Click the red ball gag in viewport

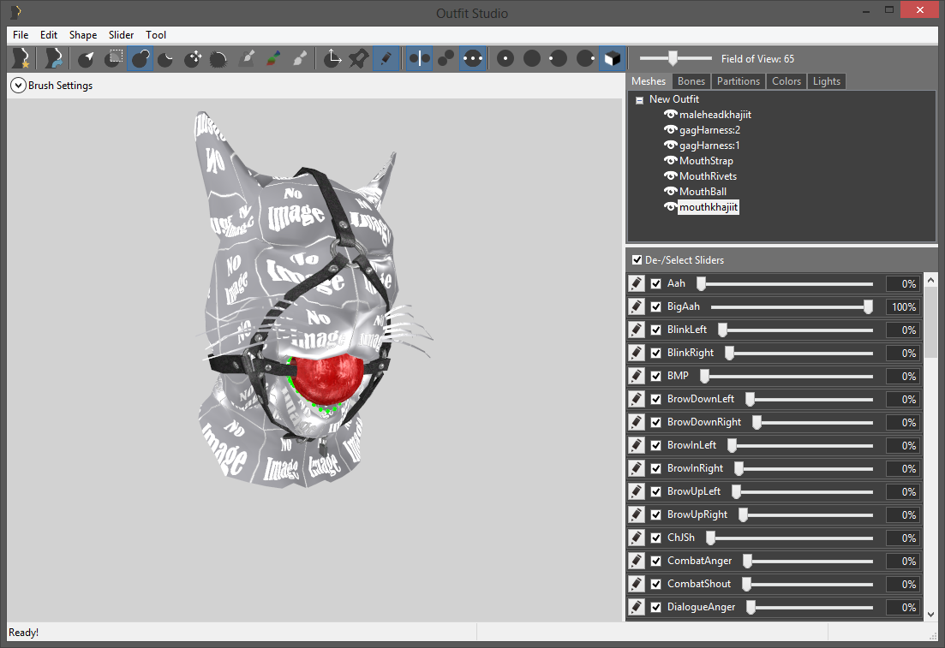coord(328,378)
